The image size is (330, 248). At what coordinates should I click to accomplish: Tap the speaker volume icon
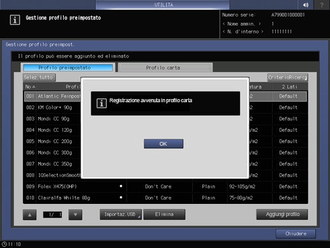click(x=306, y=4)
